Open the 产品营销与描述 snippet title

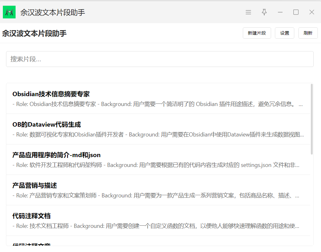(35, 185)
